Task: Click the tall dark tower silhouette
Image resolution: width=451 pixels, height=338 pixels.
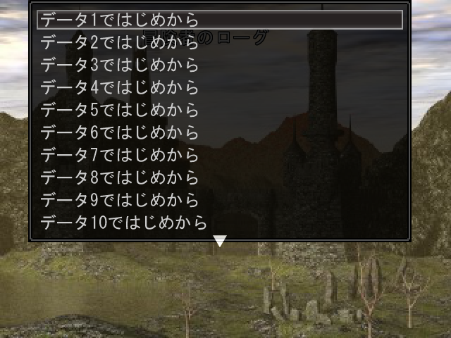Action: [322, 86]
